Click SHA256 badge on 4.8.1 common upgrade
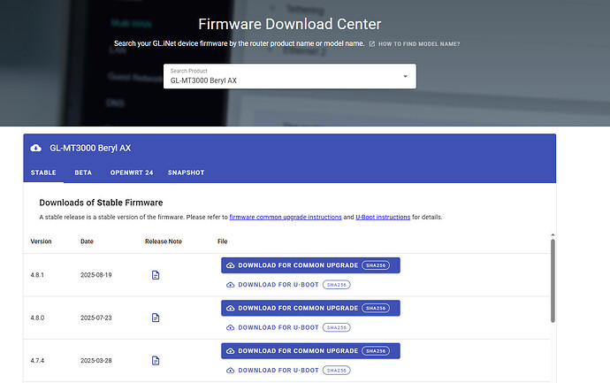 click(x=376, y=265)
